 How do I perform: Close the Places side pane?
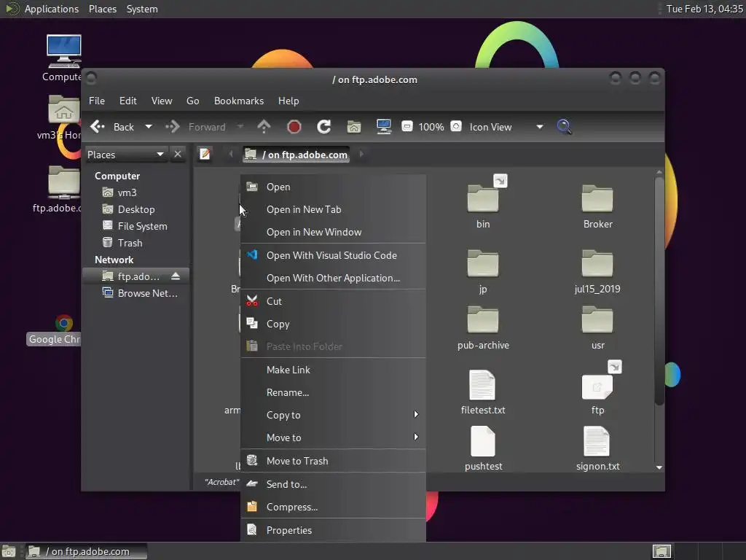[x=178, y=155]
